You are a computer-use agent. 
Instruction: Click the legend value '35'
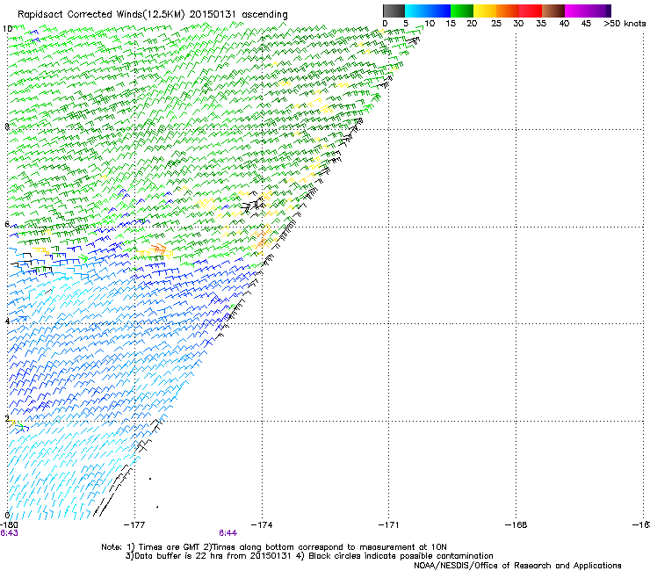(x=541, y=23)
